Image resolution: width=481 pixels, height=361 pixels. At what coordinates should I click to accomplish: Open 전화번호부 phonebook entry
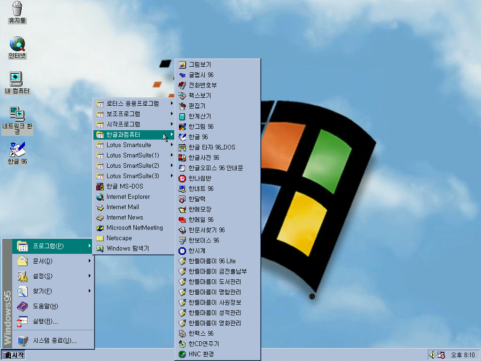coord(217,85)
